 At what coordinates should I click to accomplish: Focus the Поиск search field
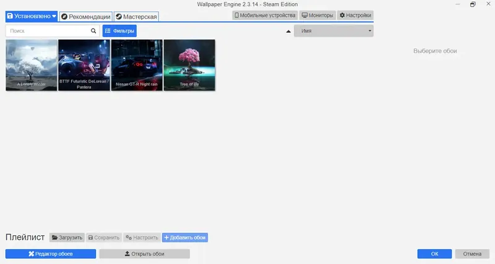click(x=53, y=30)
